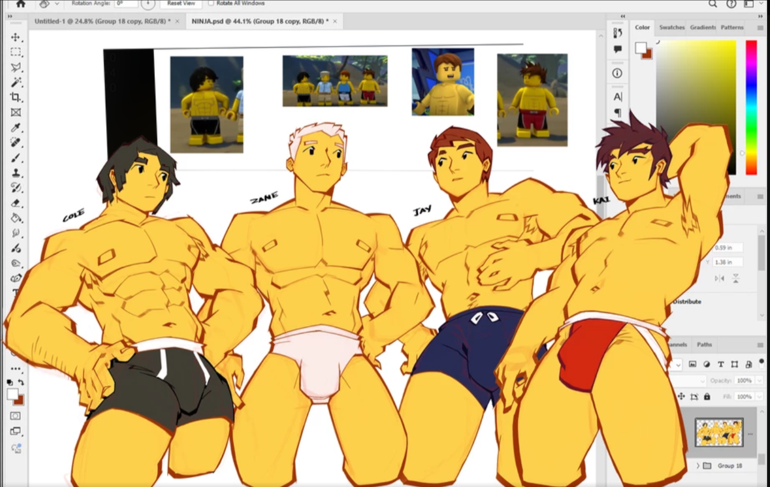Select the Blur tool
Screen dimensions: 770x487
click(16, 233)
